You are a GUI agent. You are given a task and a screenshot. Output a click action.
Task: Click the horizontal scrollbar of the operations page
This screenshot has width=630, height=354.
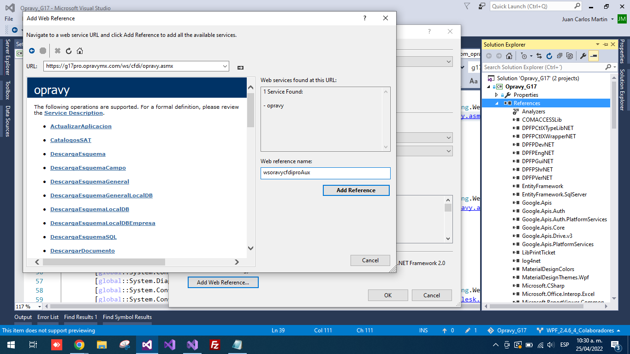pyautogui.click(x=137, y=262)
